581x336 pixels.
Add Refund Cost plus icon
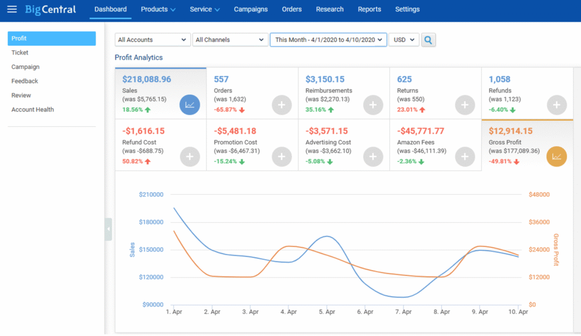click(190, 157)
